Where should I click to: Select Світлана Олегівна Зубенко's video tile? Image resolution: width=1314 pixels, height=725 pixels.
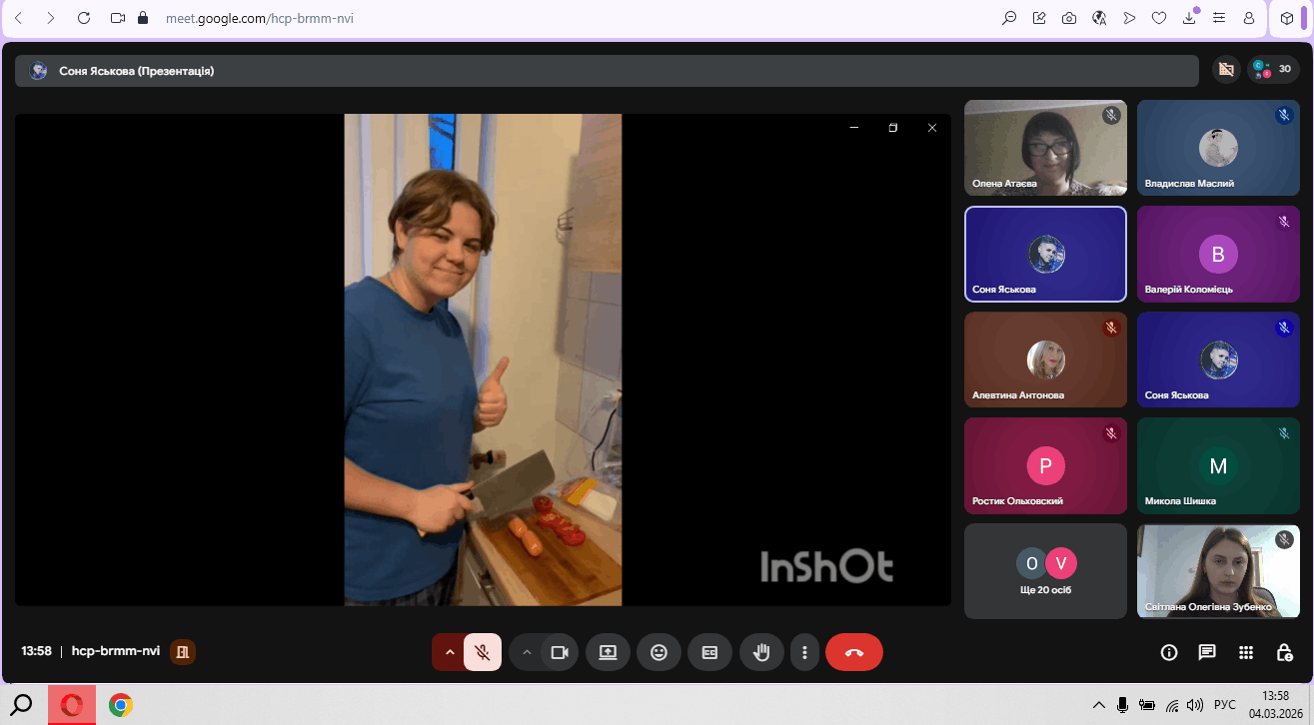pos(1217,570)
